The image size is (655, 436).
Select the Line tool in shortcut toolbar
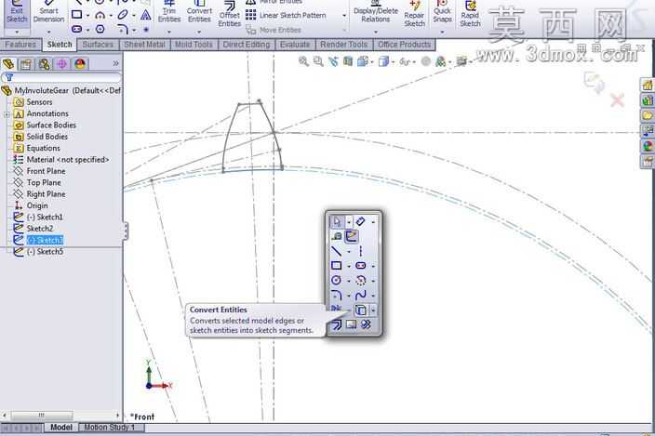pos(337,251)
